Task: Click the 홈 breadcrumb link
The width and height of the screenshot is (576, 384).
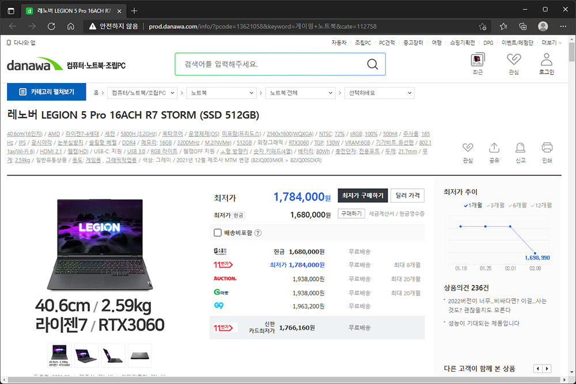Action: [96, 93]
